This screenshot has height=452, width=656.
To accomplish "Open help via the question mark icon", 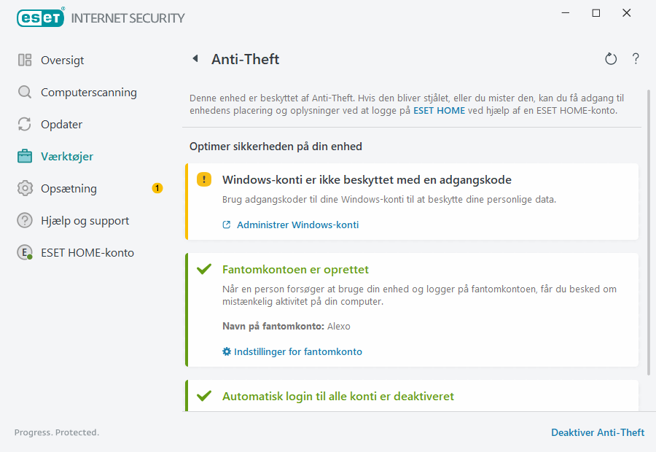I will point(635,58).
